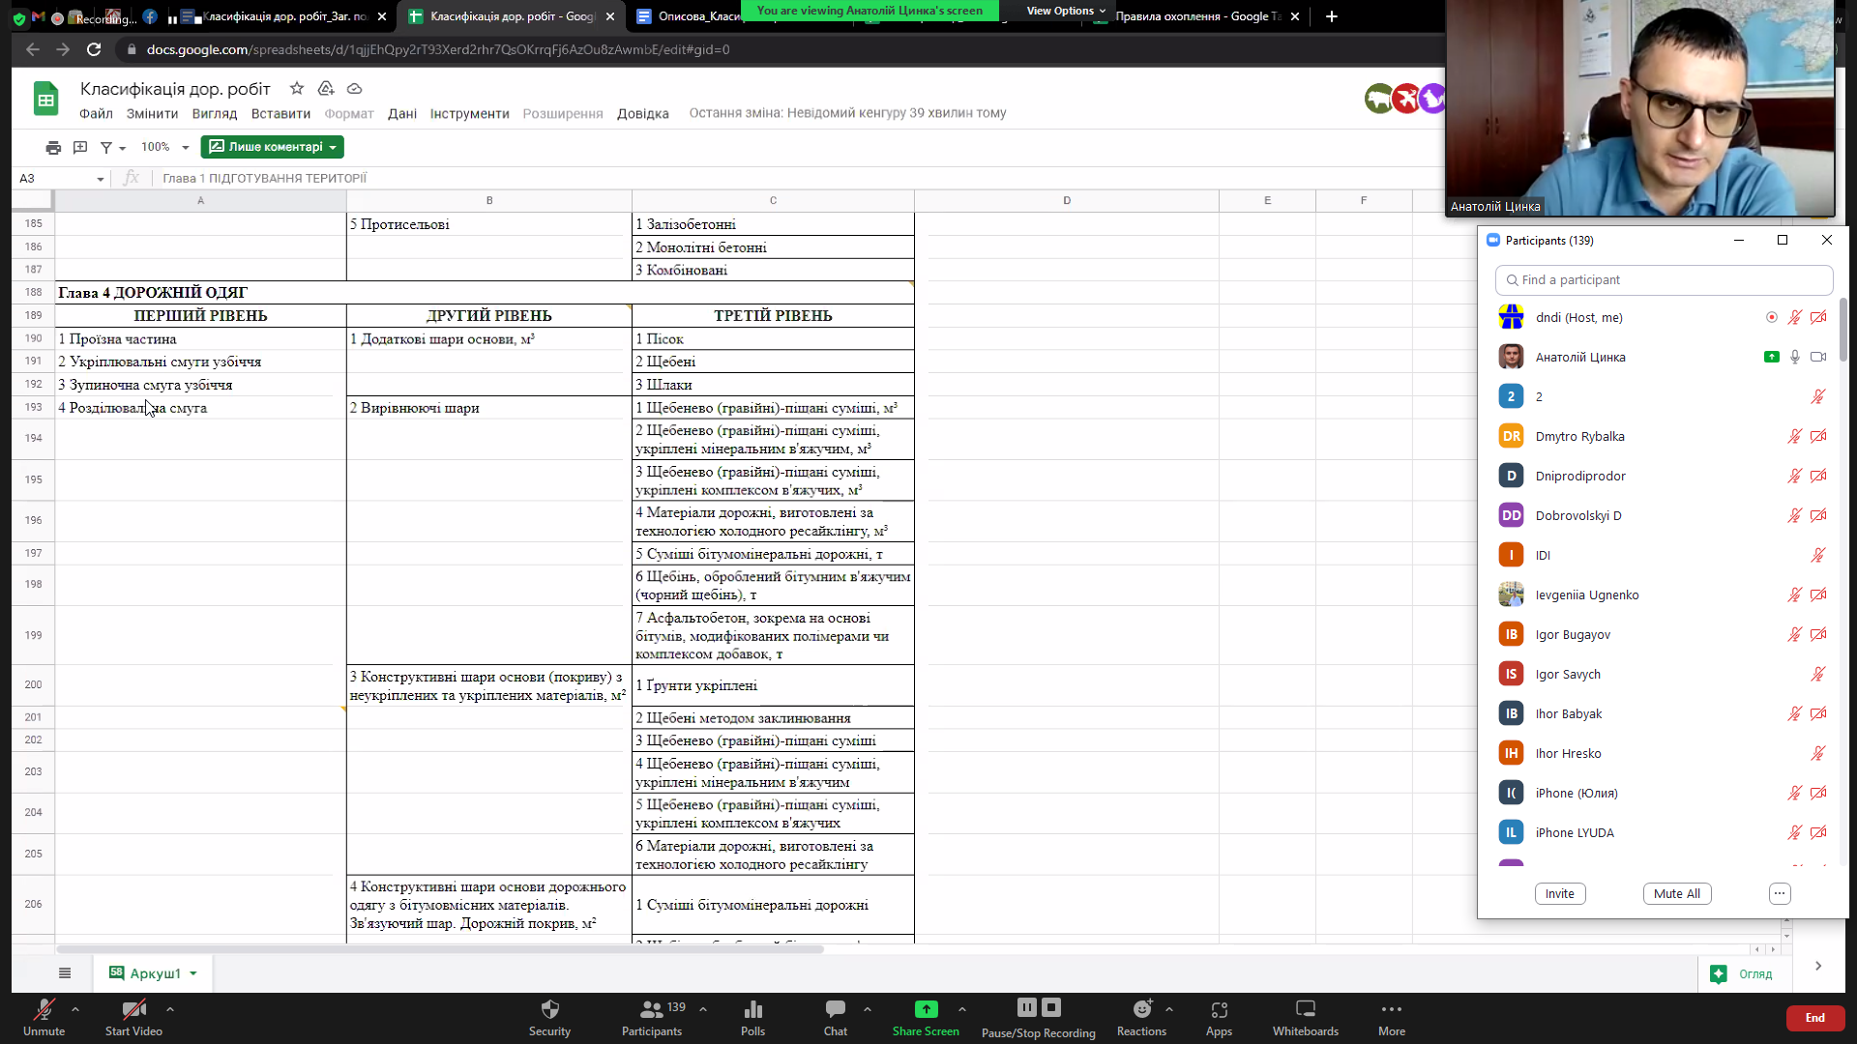Screen dimensions: 1857x1044
Task: Open the Інструменти menu
Action: [469, 113]
